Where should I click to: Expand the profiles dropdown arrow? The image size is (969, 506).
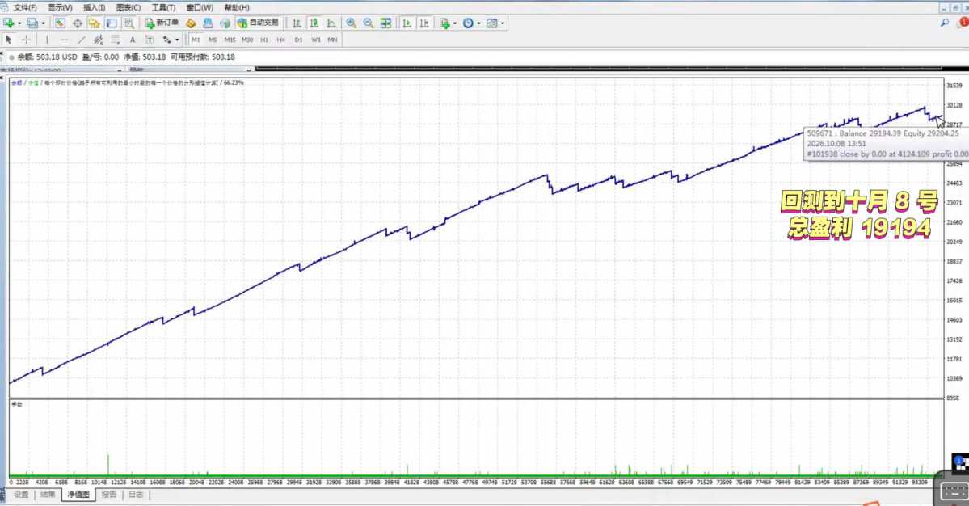(44, 23)
